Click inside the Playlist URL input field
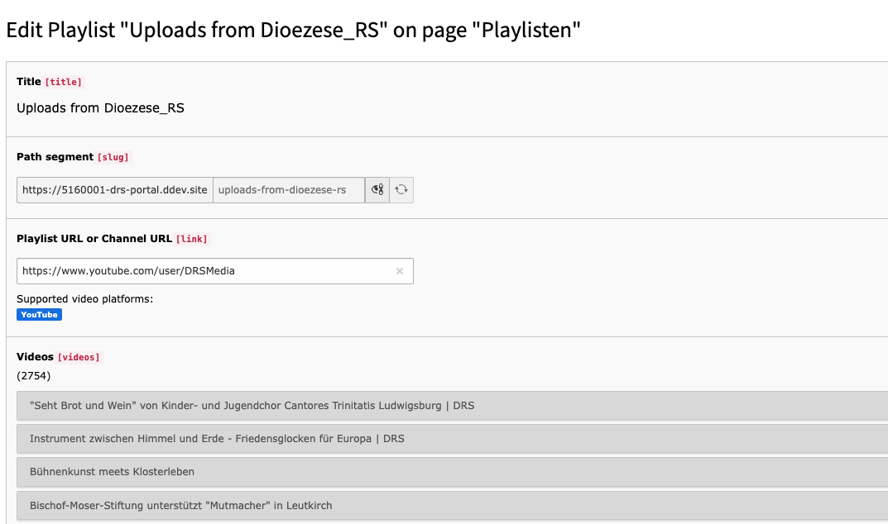Screen dimensions: 888x524 [x=207, y=271]
